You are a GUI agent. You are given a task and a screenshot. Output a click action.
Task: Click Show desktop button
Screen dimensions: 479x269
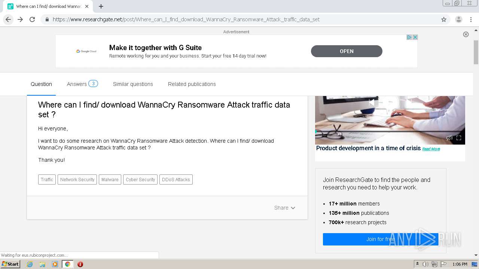coord(475,264)
